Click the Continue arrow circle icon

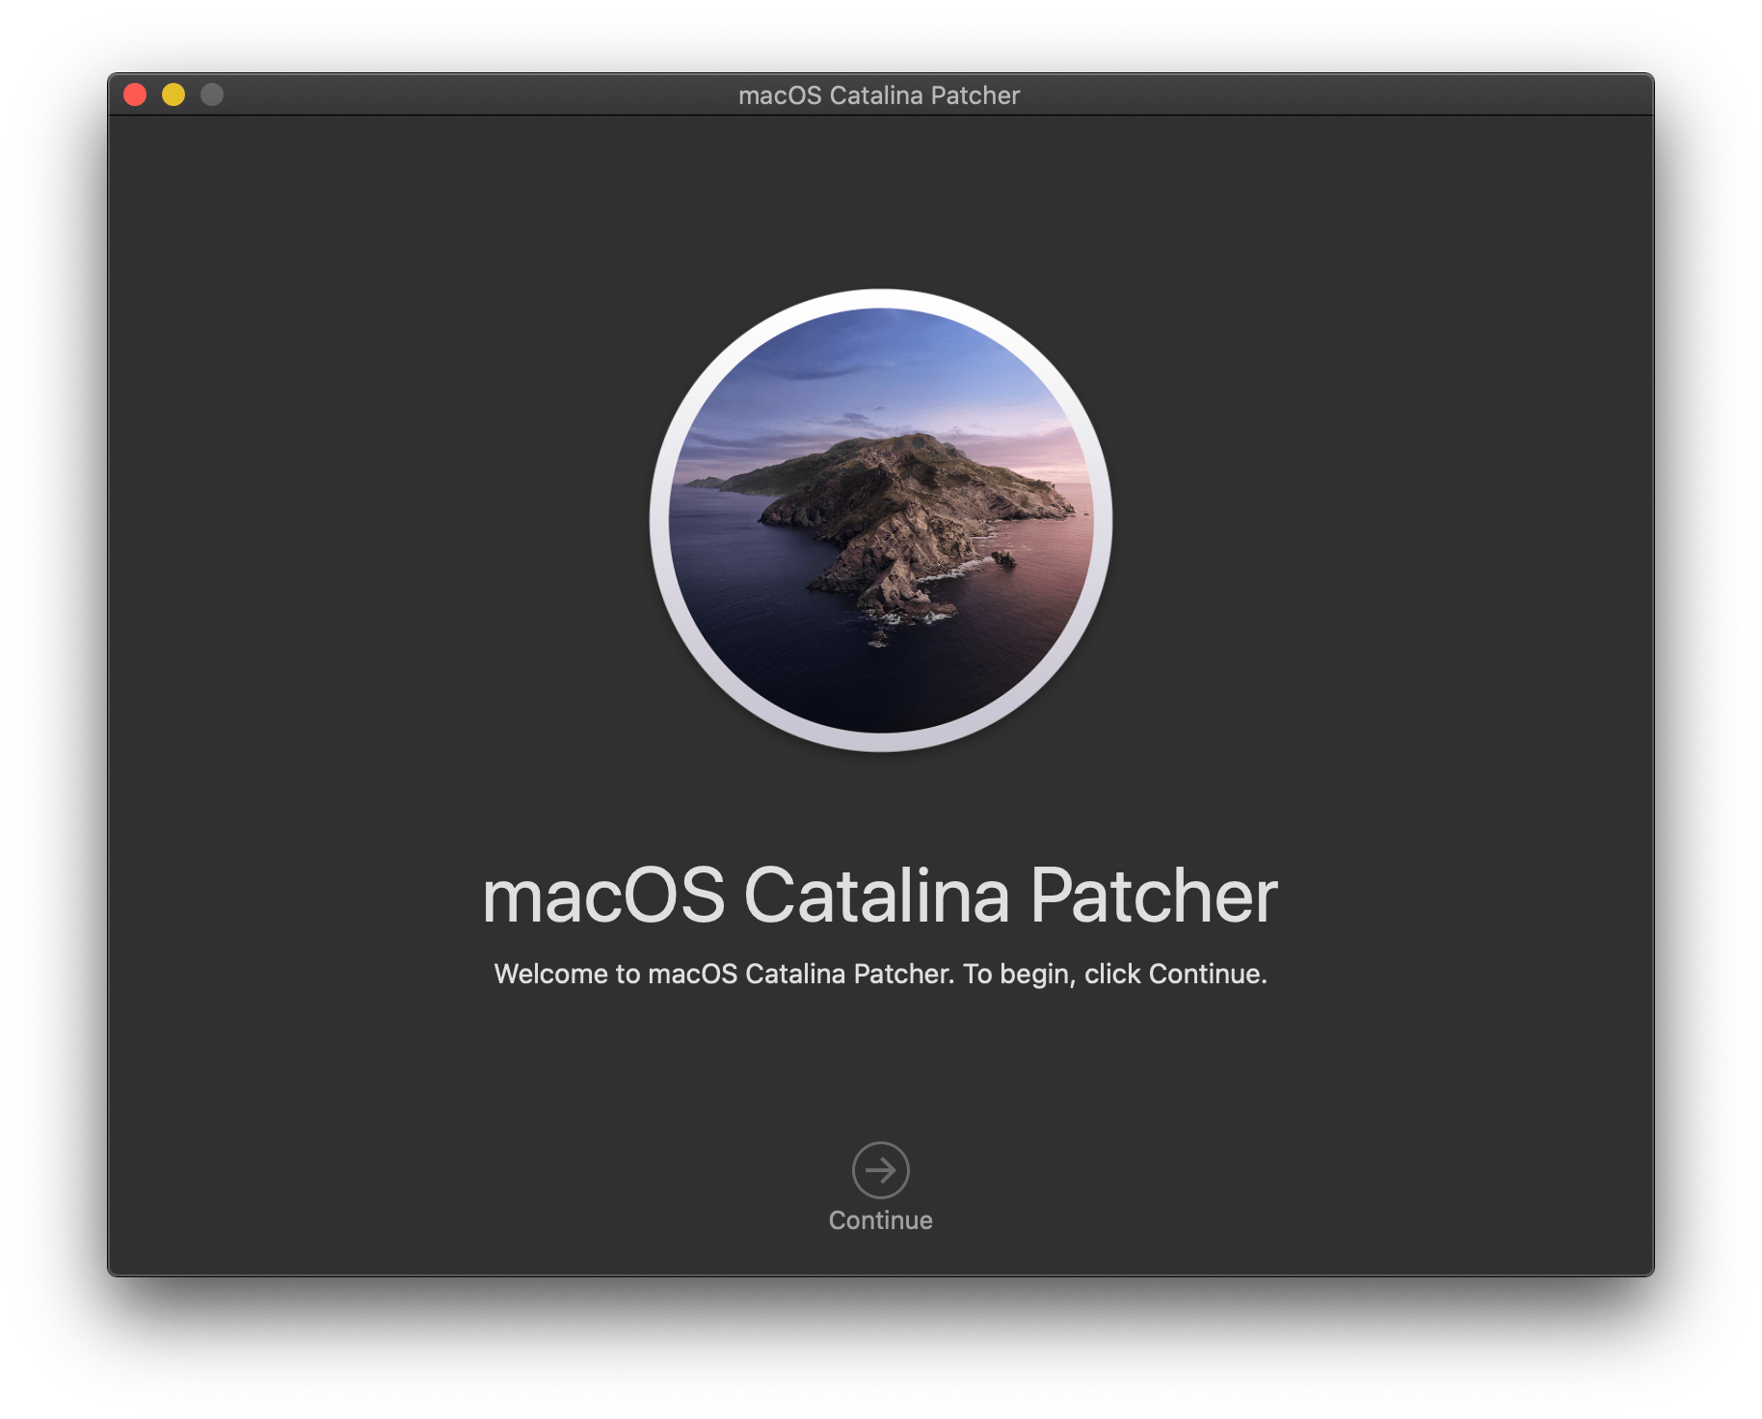click(880, 1169)
